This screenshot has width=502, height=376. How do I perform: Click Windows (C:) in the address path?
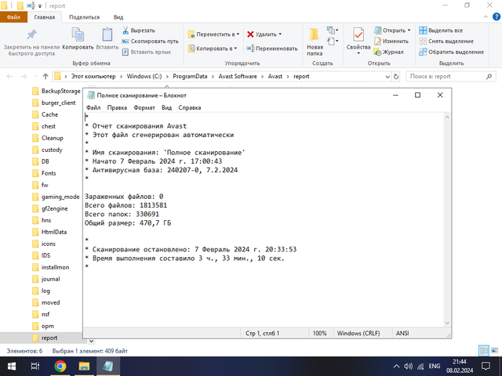144,77
